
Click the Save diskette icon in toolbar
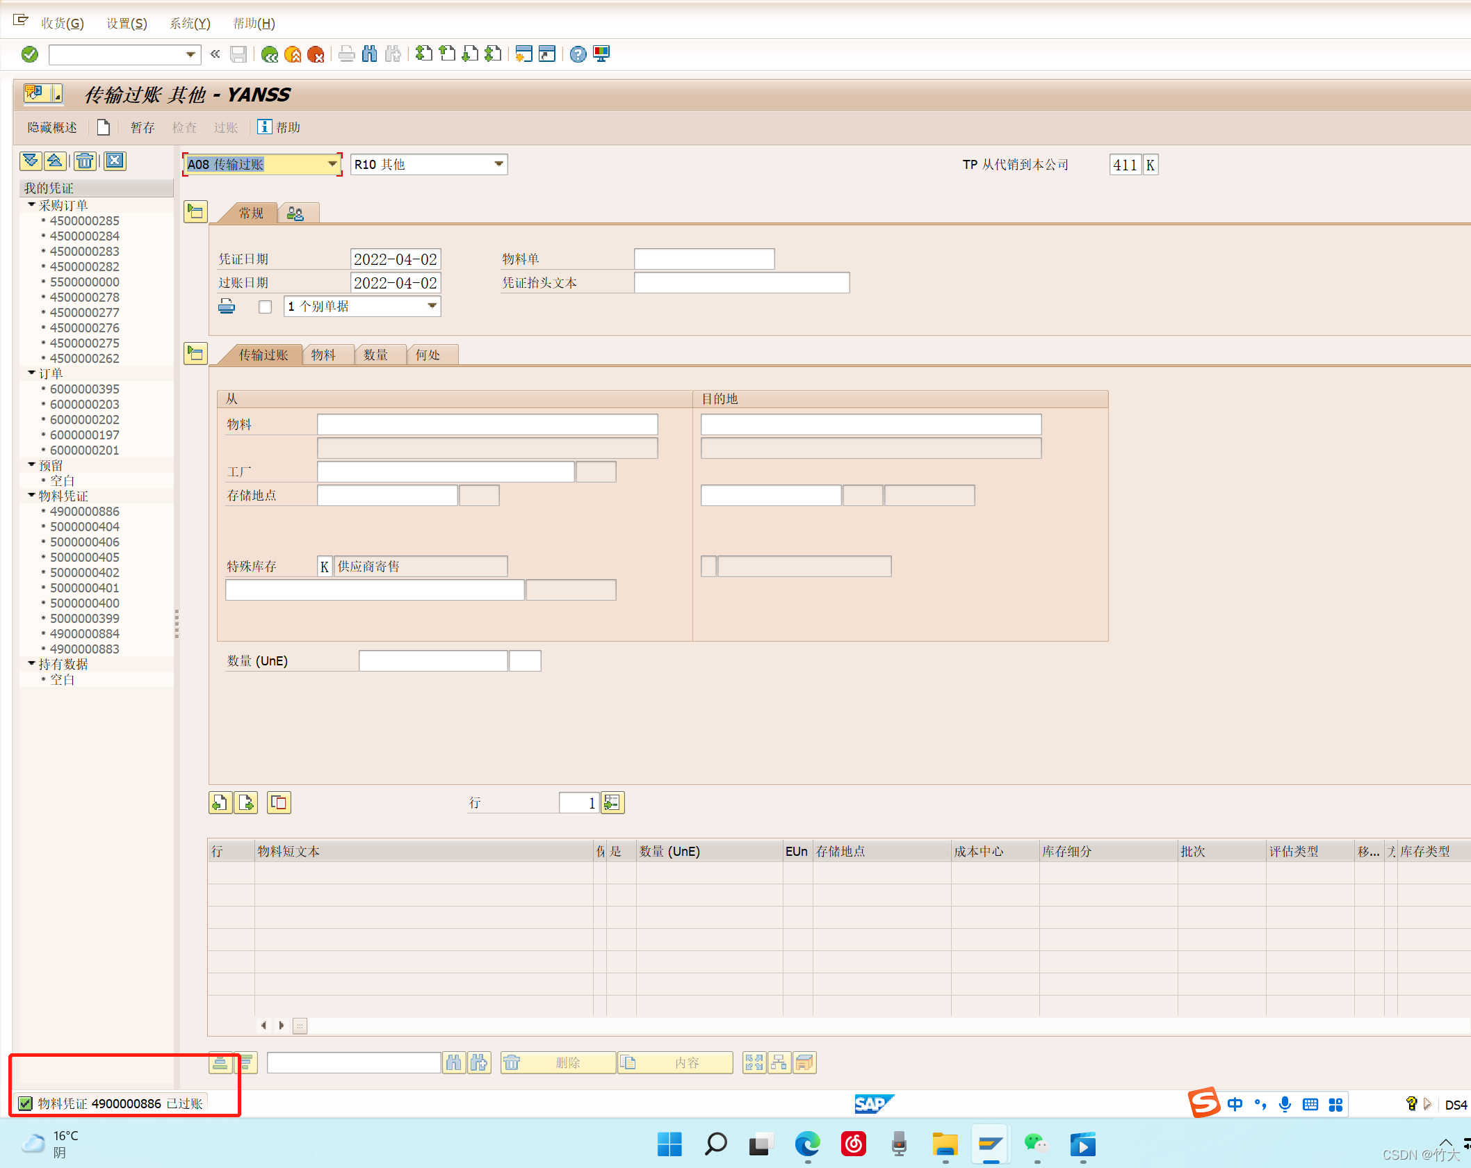pyautogui.click(x=238, y=54)
